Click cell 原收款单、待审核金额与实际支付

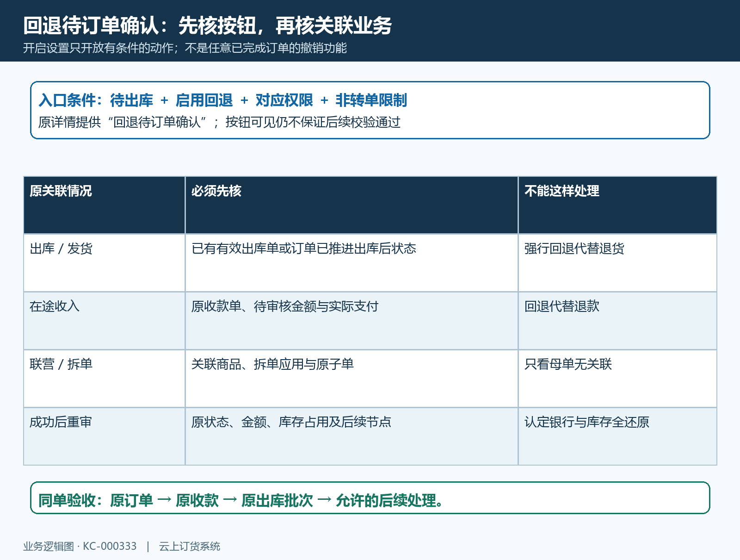click(351, 321)
